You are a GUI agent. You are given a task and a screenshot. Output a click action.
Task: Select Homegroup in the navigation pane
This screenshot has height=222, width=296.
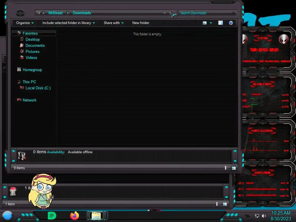(x=32, y=70)
